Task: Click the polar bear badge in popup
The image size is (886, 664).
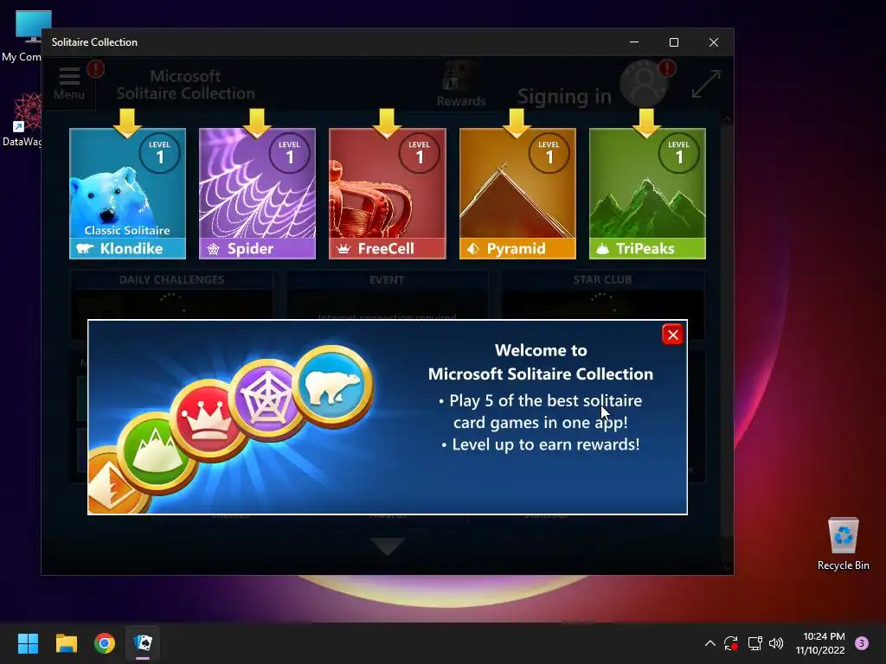Action: [x=333, y=386]
